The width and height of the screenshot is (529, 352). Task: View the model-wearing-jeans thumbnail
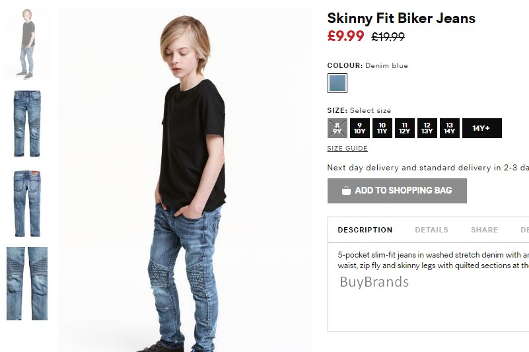coord(27,44)
